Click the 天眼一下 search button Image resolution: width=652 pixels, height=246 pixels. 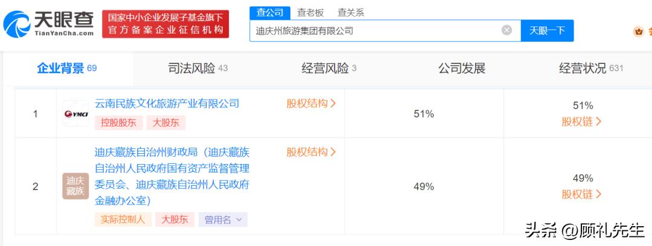[x=547, y=30]
